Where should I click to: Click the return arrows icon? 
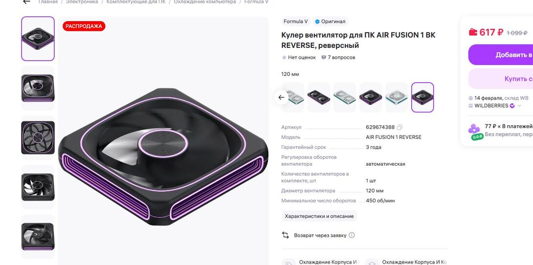coord(286,235)
